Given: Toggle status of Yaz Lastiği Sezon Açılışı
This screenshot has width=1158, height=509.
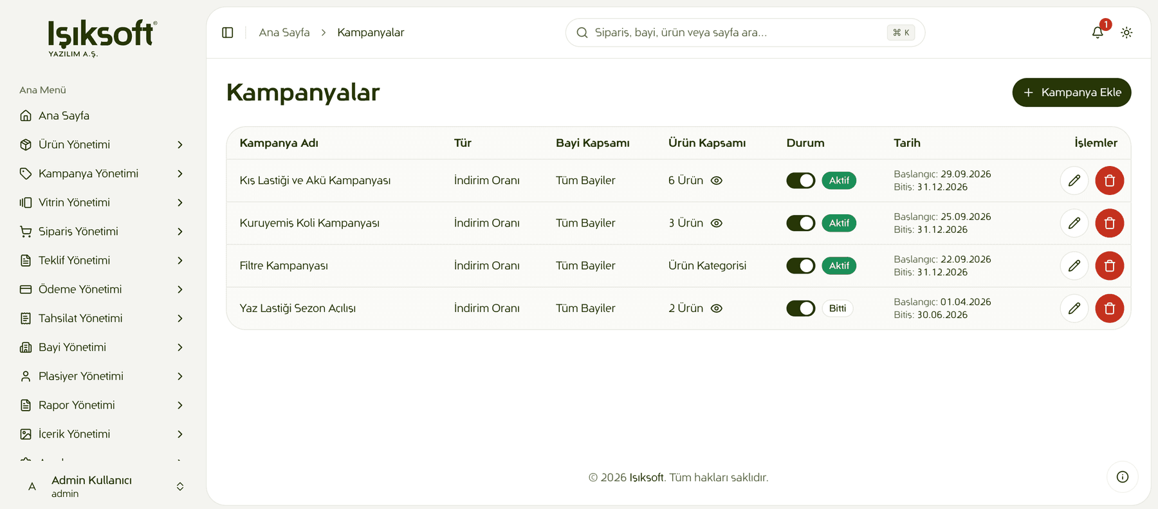Looking at the screenshot, I should coord(801,308).
